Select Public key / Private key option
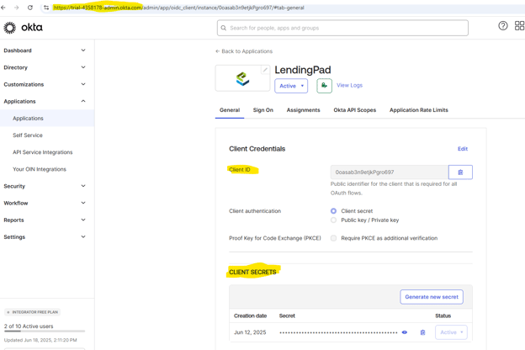 pos(333,220)
